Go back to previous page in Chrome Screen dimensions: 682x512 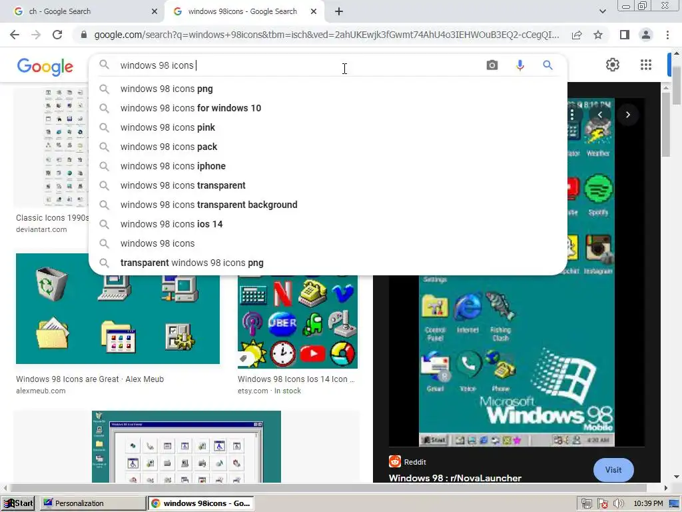click(x=15, y=35)
